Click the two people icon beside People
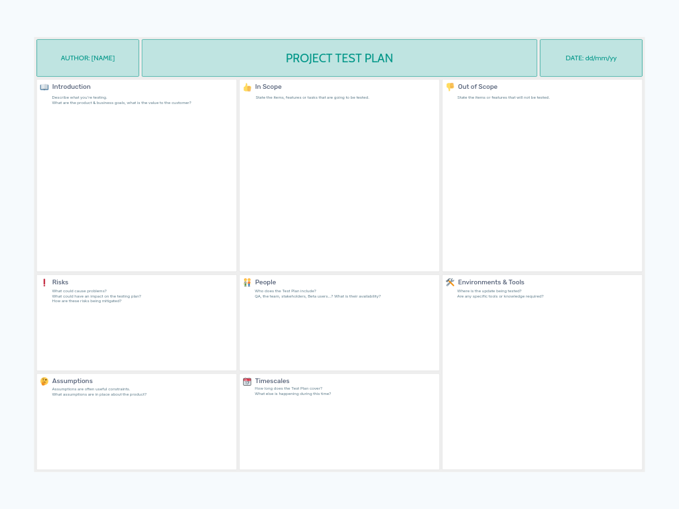Screen dimensions: 679x509 click(x=247, y=282)
